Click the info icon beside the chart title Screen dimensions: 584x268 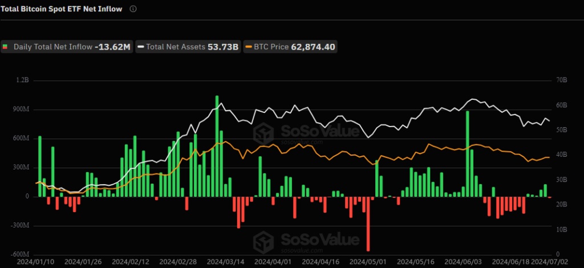[x=133, y=9]
